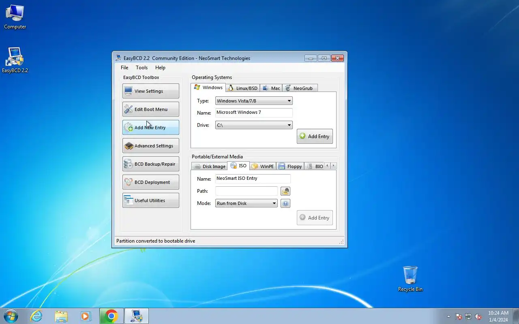
Task: Click the Action Center flag tray icon
Action: coord(459,316)
